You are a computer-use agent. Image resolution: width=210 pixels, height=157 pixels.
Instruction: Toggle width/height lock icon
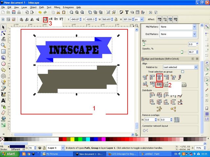click(x=116, y=20)
